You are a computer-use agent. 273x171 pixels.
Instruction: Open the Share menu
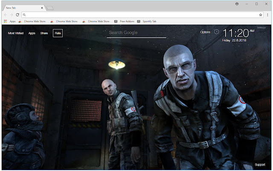point(44,33)
